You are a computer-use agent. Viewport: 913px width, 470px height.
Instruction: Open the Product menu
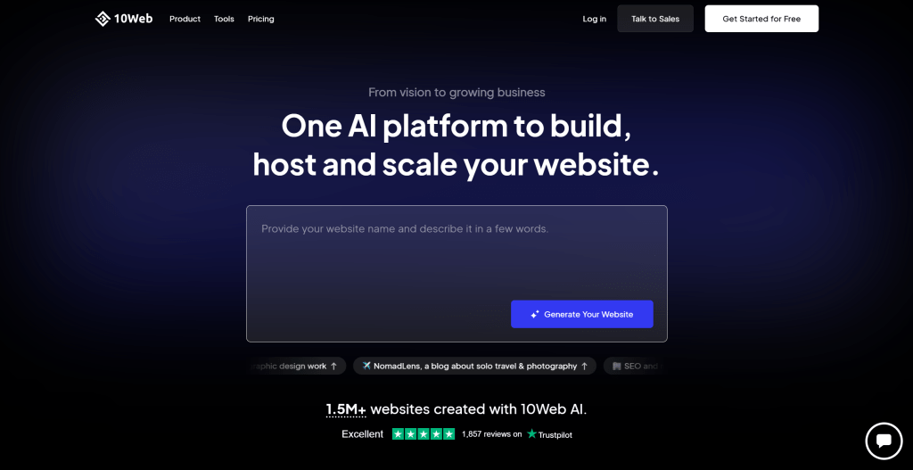tap(185, 19)
